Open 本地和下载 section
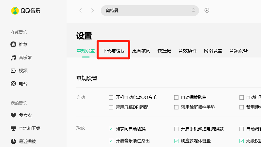Viewport: 261px width, 147px height. (x=29, y=128)
